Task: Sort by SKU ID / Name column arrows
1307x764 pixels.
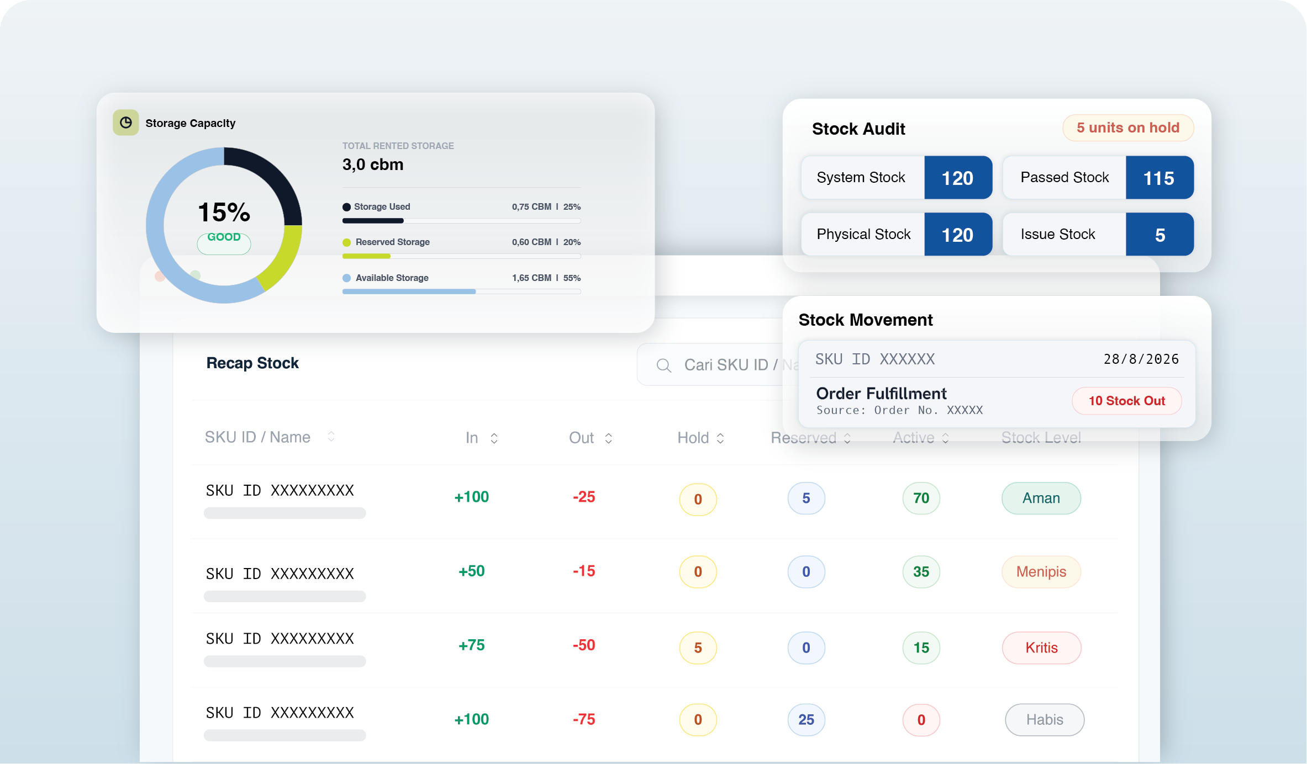Action: coord(331,437)
